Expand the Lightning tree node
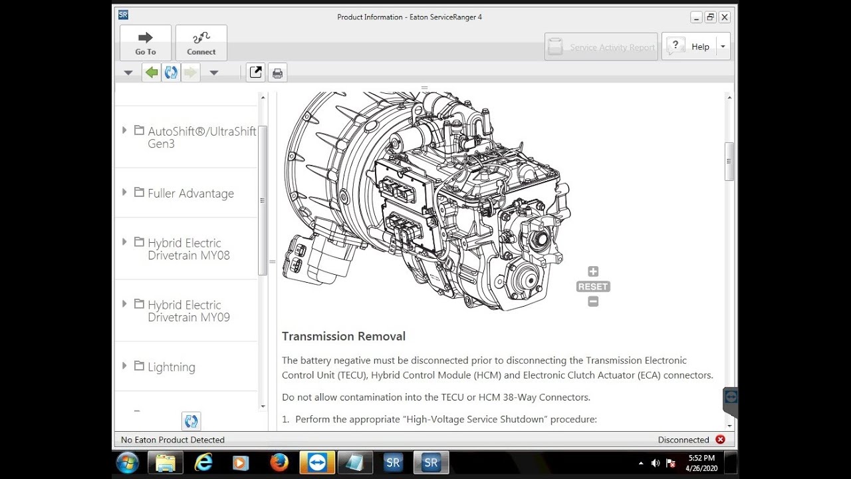The height and width of the screenshot is (479, 851). (124, 366)
